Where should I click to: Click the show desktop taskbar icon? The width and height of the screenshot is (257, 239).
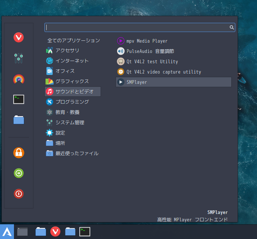22,232
